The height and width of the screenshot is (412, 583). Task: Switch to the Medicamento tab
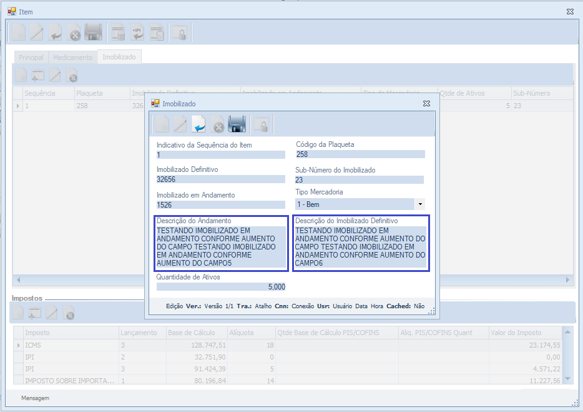tap(72, 58)
